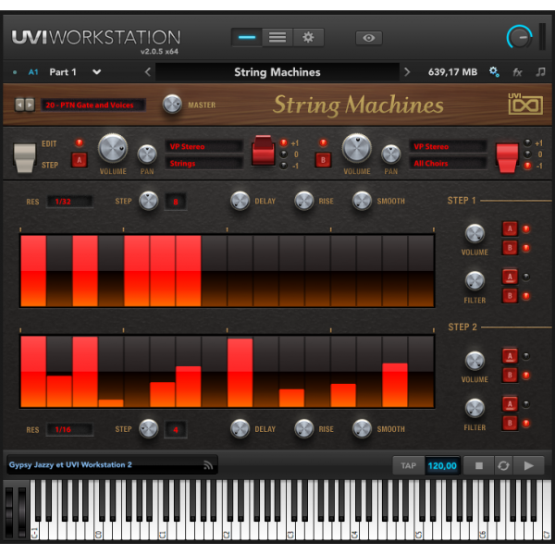Open the settings gear view tab
Image resolution: width=555 pixels, height=555 pixels.
308,37
